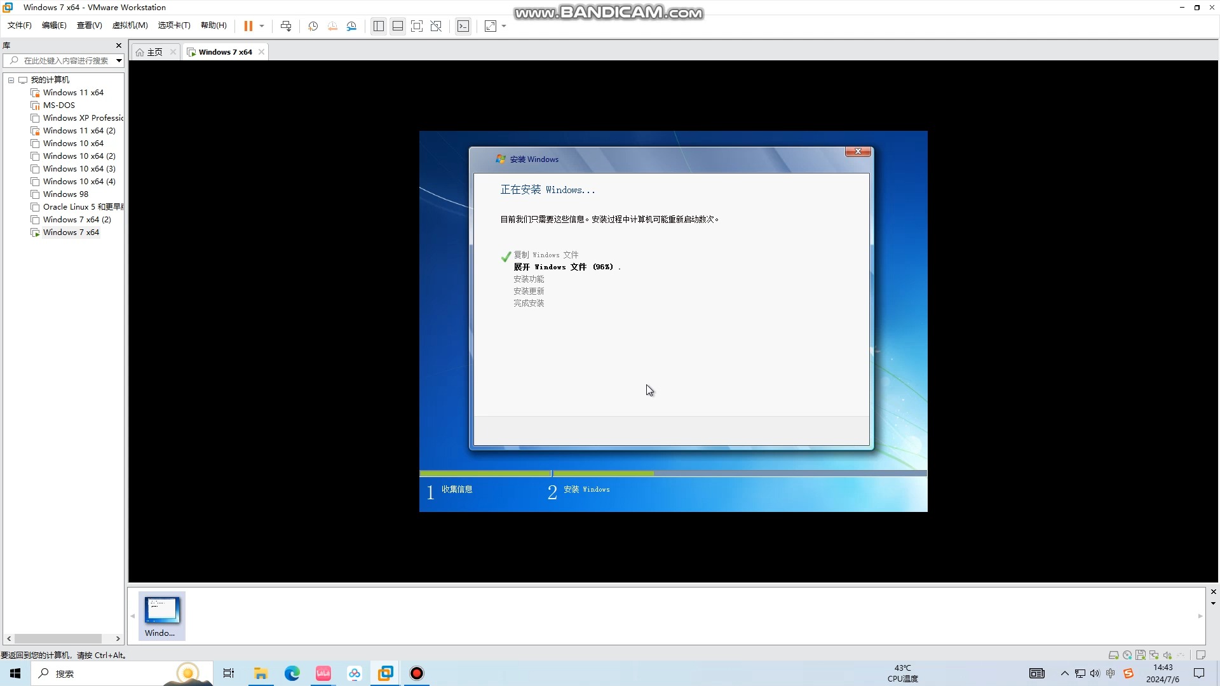The image size is (1220, 686).
Task: Click the library search field
Action: point(64,61)
